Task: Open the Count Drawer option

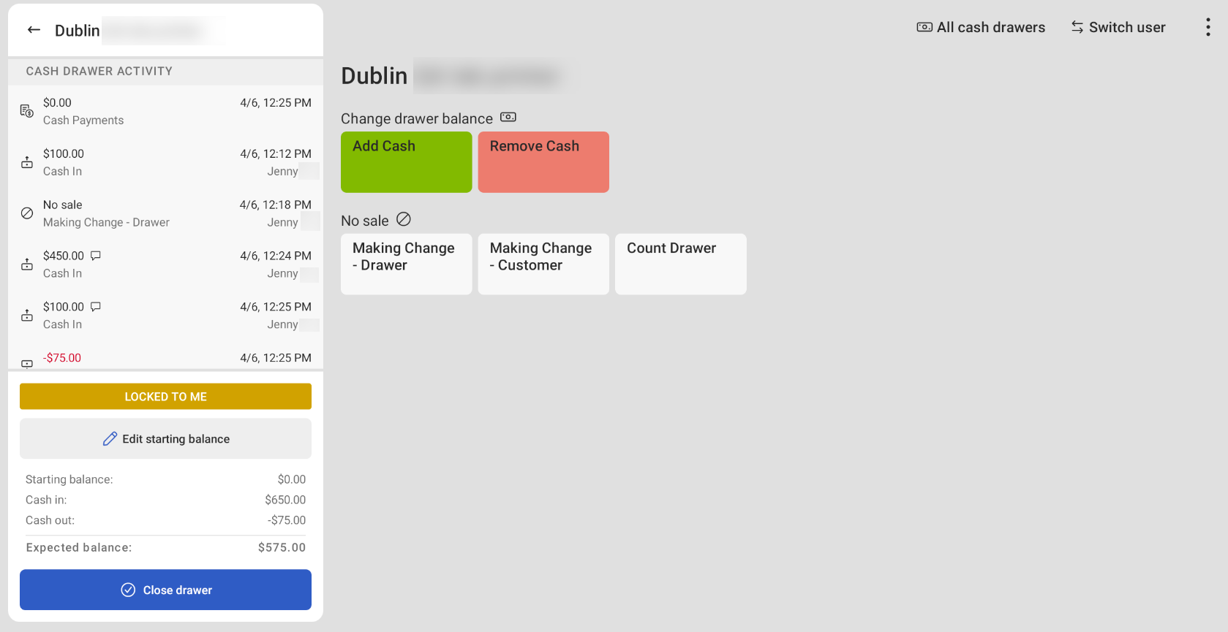Action: pyautogui.click(x=681, y=264)
